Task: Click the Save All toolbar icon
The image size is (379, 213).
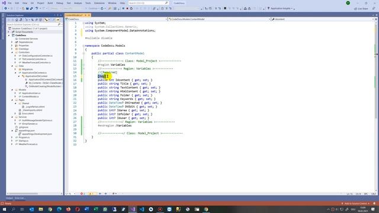Action: (x=31, y=8)
